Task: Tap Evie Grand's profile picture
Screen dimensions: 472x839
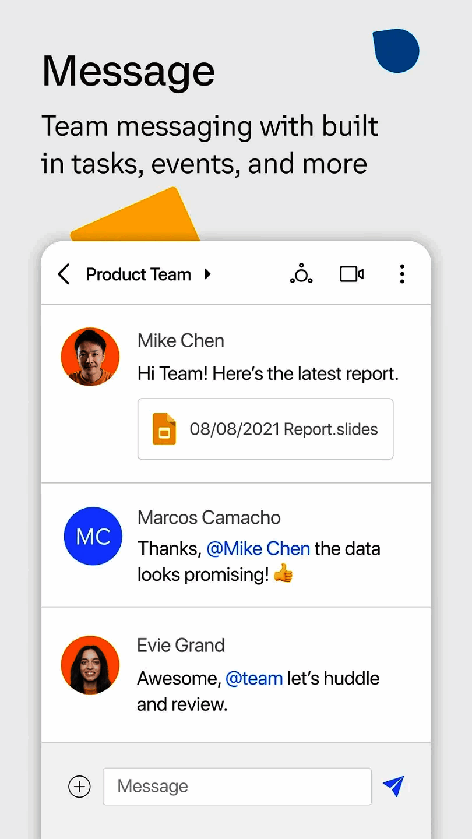Action: tap(90, 664)
